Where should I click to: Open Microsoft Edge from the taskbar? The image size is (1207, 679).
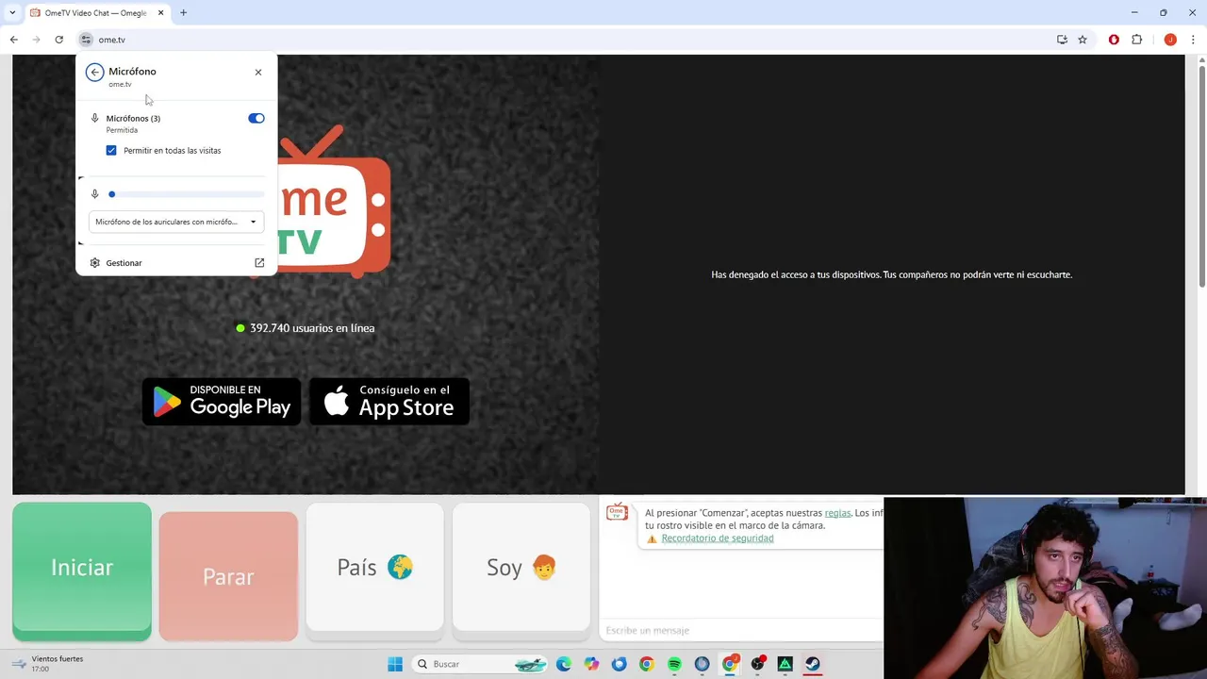click(x=564, y=664)
